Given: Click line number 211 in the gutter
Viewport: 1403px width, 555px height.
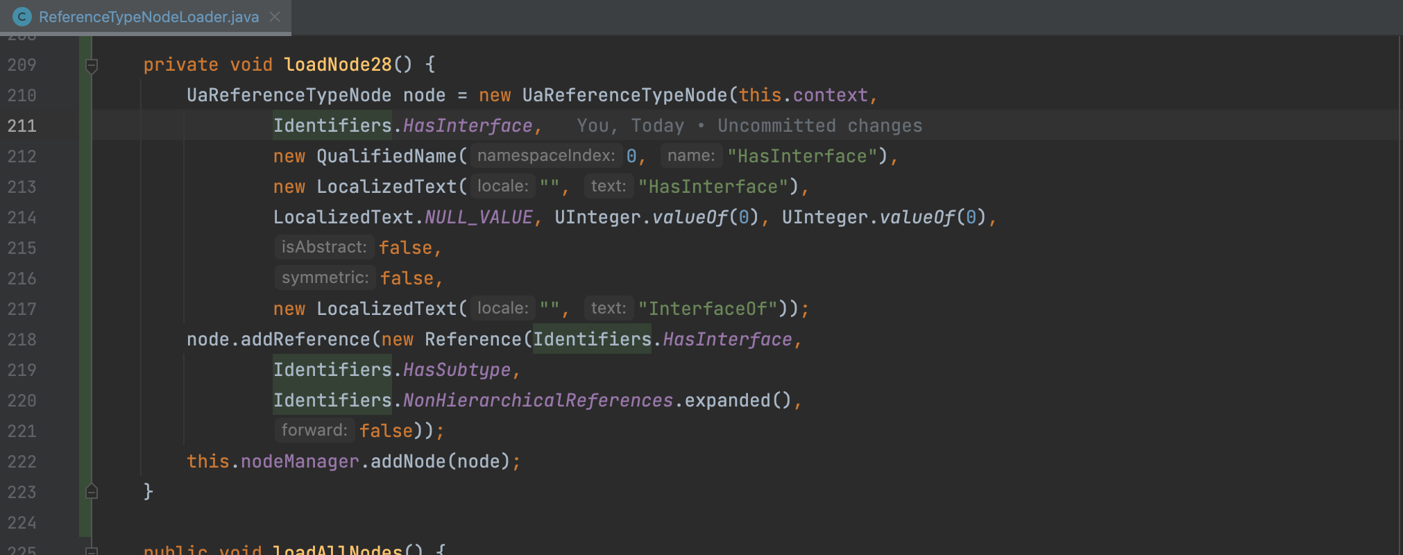Looking at the screenshot, I should point(22,126).
